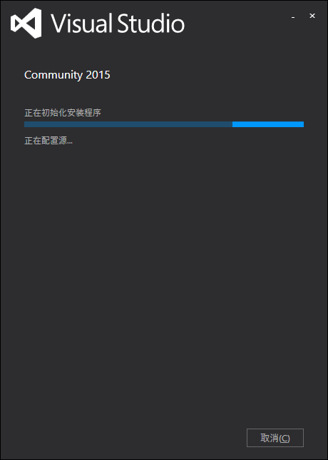Click the 安装程序 characters above the progress bar

click(x=84, y=113)
